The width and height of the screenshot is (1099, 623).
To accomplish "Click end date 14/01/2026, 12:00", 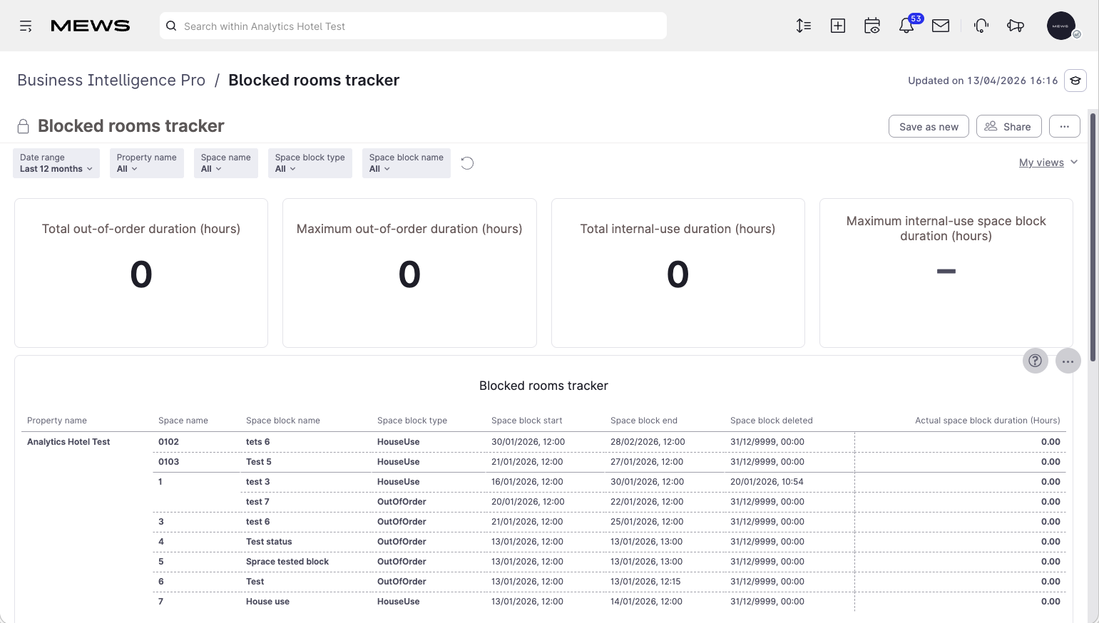I will (646, 602).
